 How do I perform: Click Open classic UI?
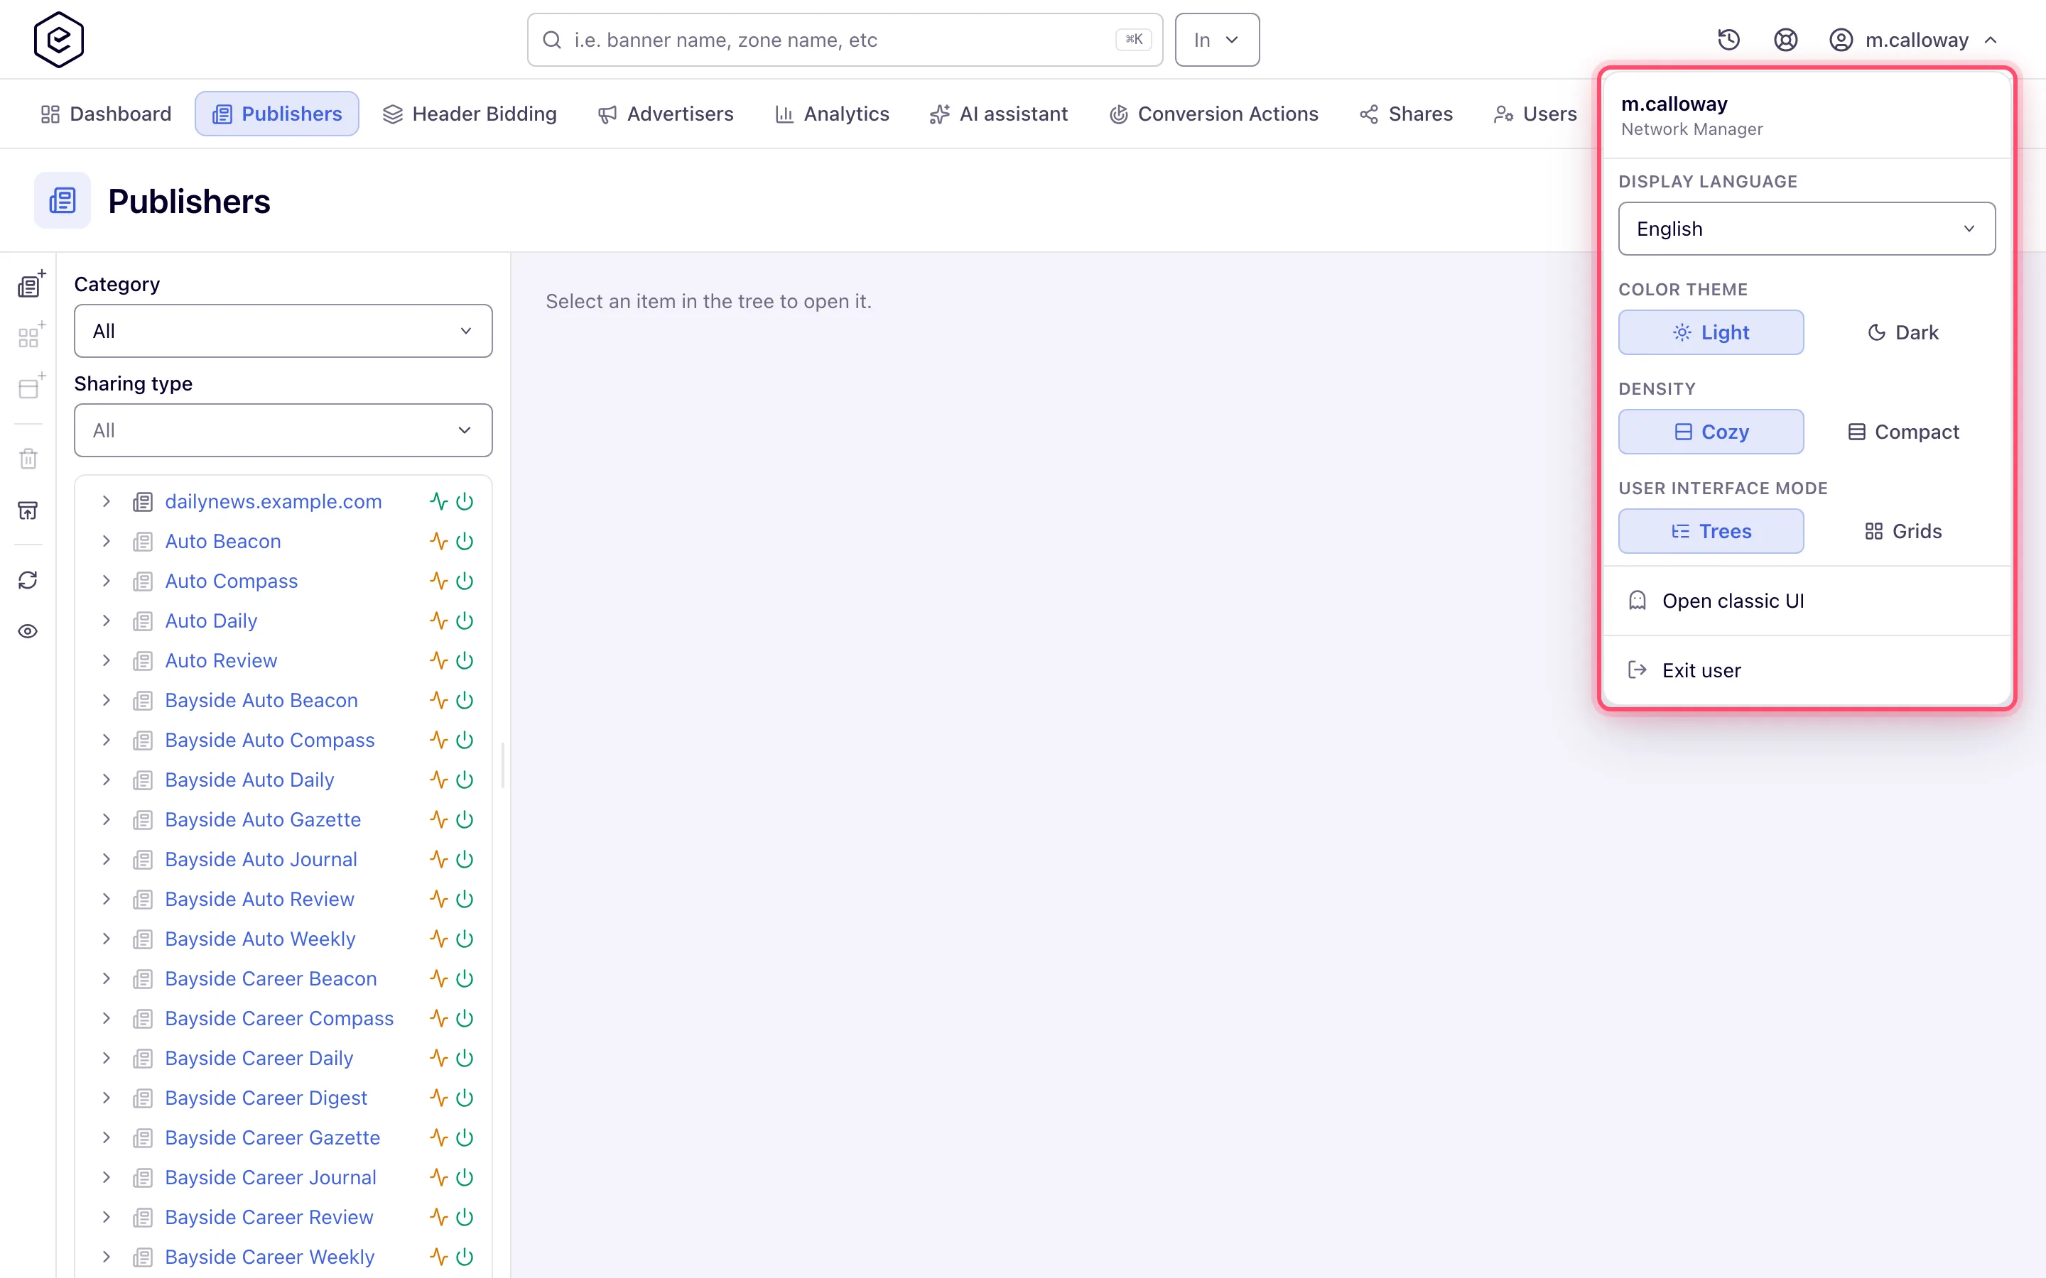coord(1807,601)
